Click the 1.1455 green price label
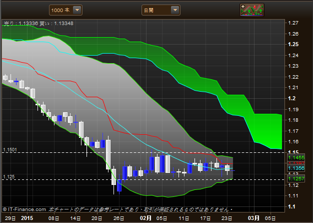 [x=296, y=157]
